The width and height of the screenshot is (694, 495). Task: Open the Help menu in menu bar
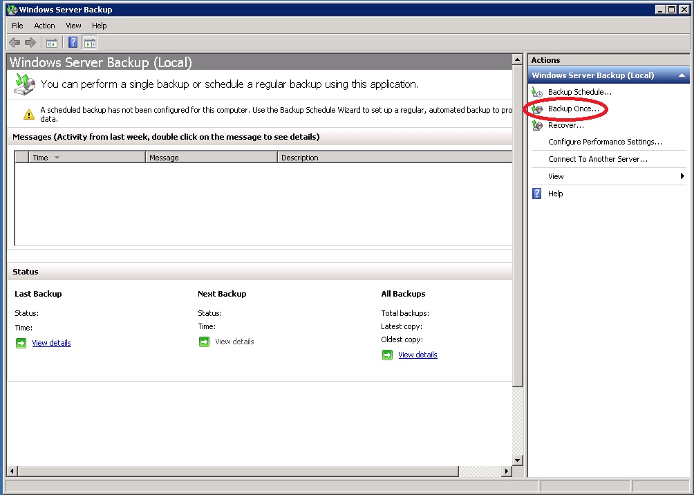[x=99, y=26]
